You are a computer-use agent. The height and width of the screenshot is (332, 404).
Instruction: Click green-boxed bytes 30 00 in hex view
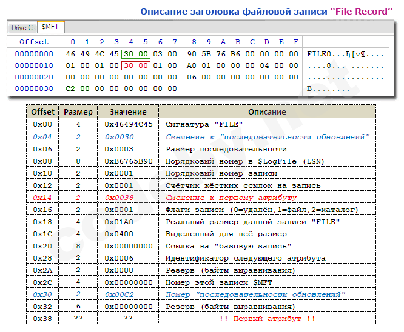[135, 53]
